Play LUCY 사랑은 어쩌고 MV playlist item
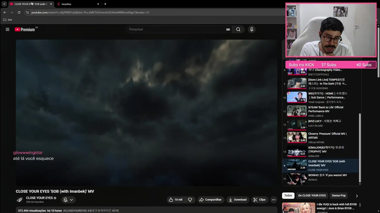Screen dimensions: 380x213 pos(321,125)
